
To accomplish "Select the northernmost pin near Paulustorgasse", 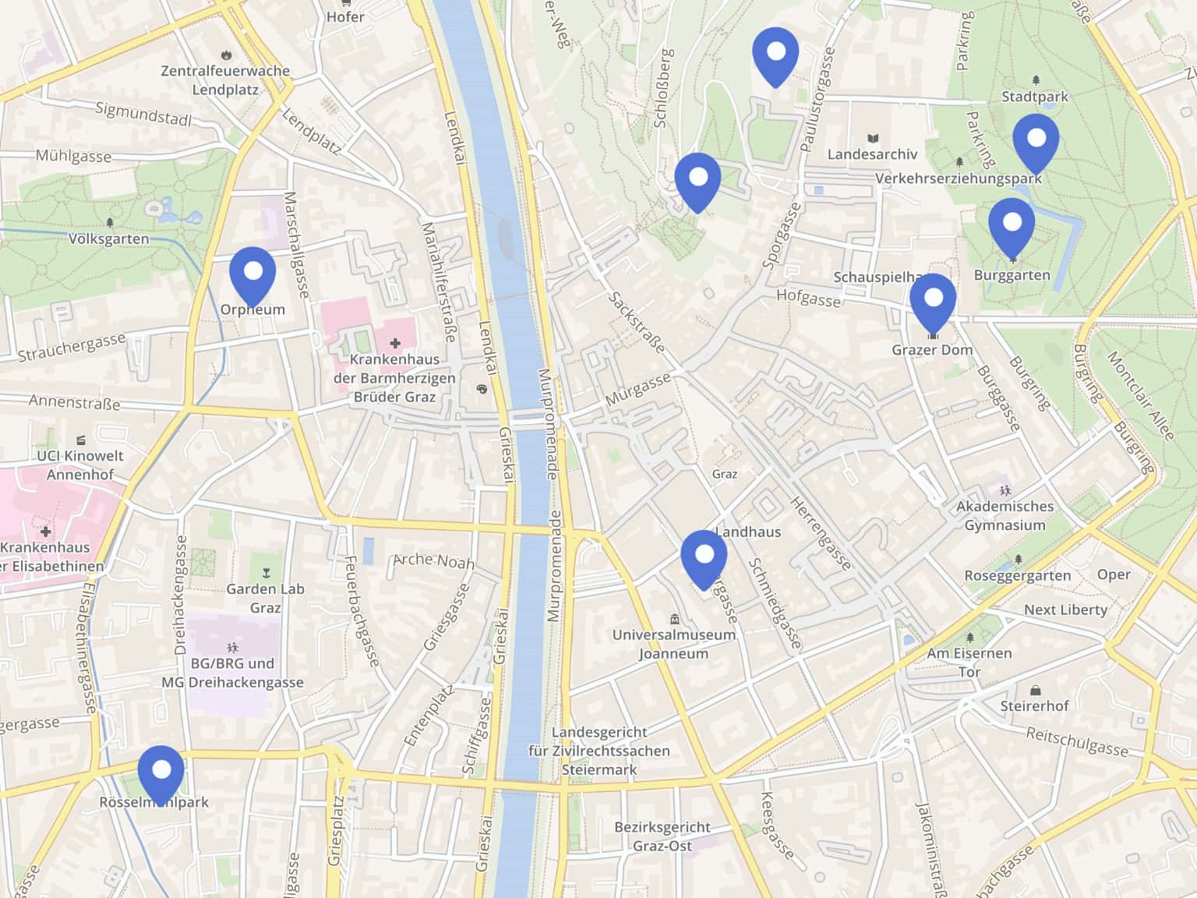I will pyautogui.click(x=775, y=56).
